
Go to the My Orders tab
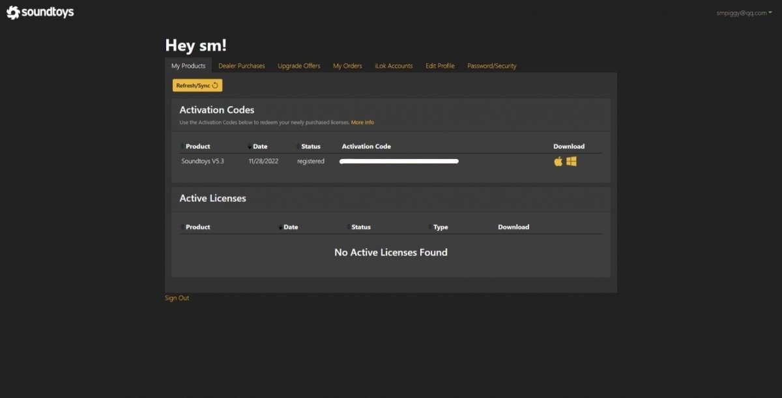pos(347,66)
